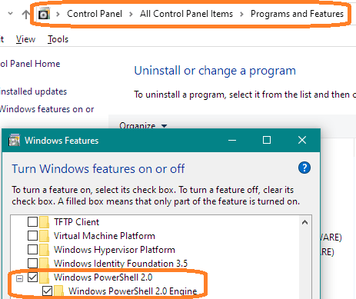The height and width of the screenshot is (299, 356).
Task: Select Programs and Features breadcrumb
Action: (297, 14)
